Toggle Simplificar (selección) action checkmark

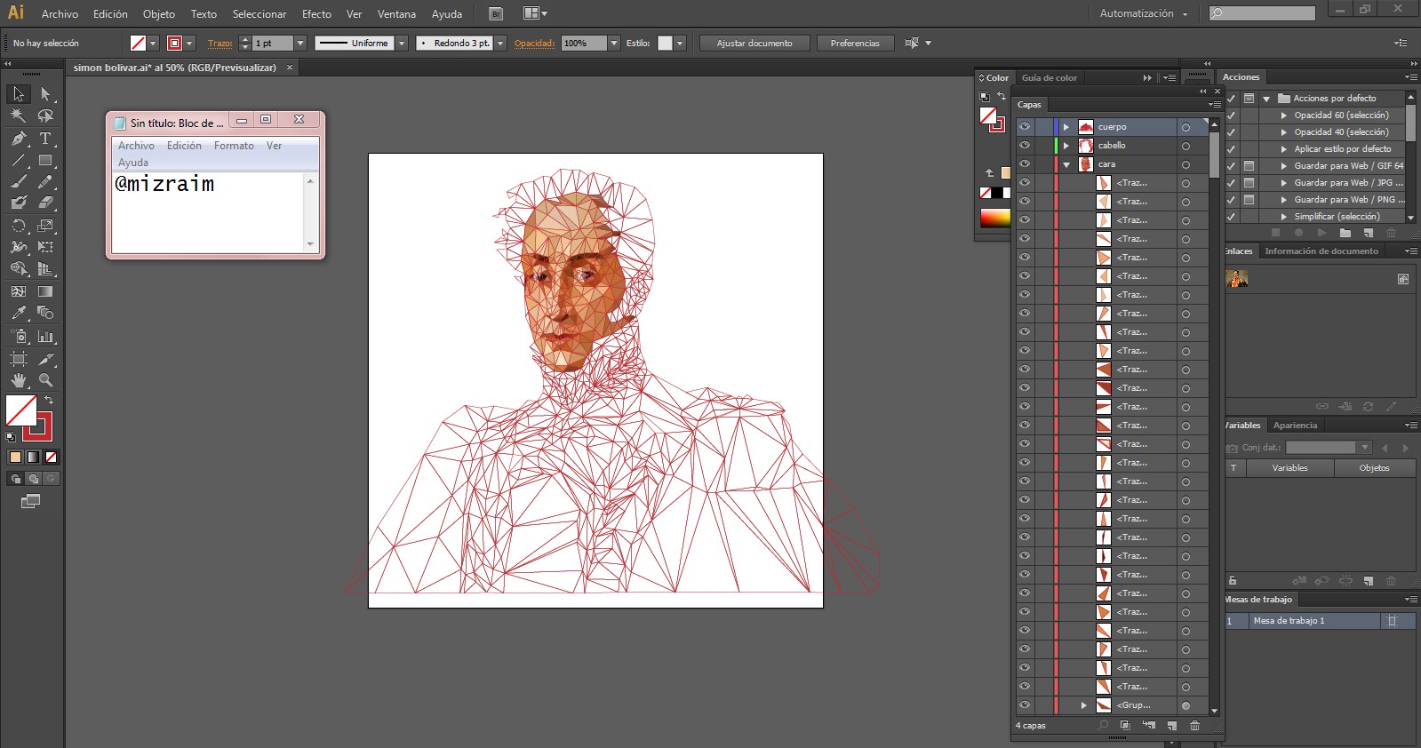1231,217
